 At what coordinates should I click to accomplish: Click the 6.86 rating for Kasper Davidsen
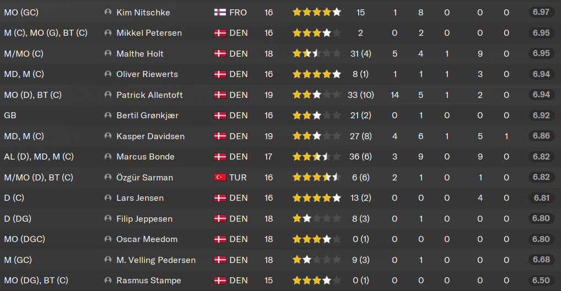[x=541, y=136]
